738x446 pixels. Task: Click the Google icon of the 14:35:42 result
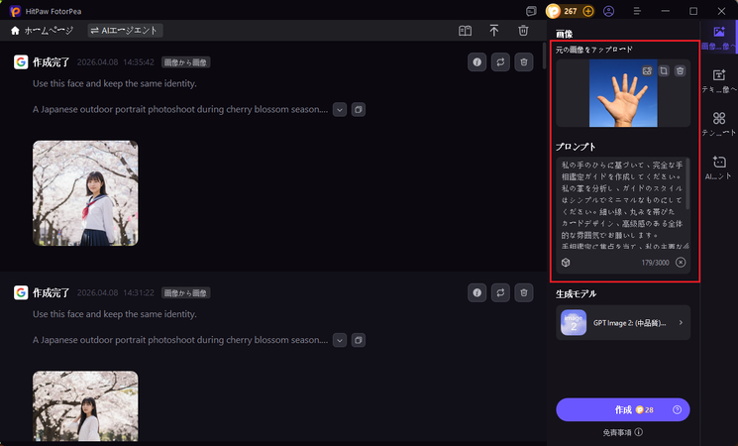pos(21,62)
